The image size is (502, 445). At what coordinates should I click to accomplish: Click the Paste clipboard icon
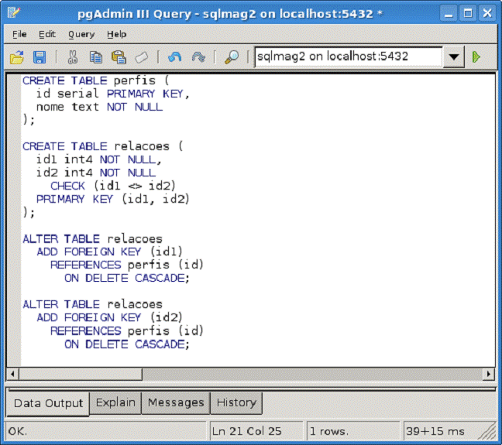[119, 56]
